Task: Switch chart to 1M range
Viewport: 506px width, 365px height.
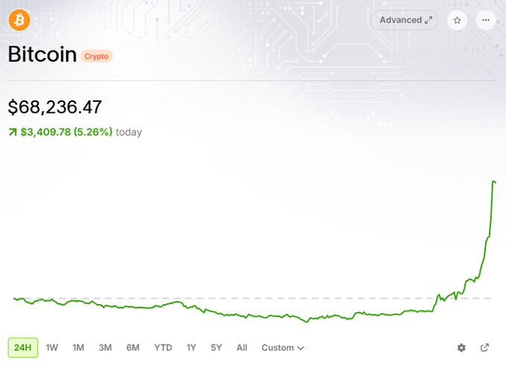Action: tap(78, 348)
